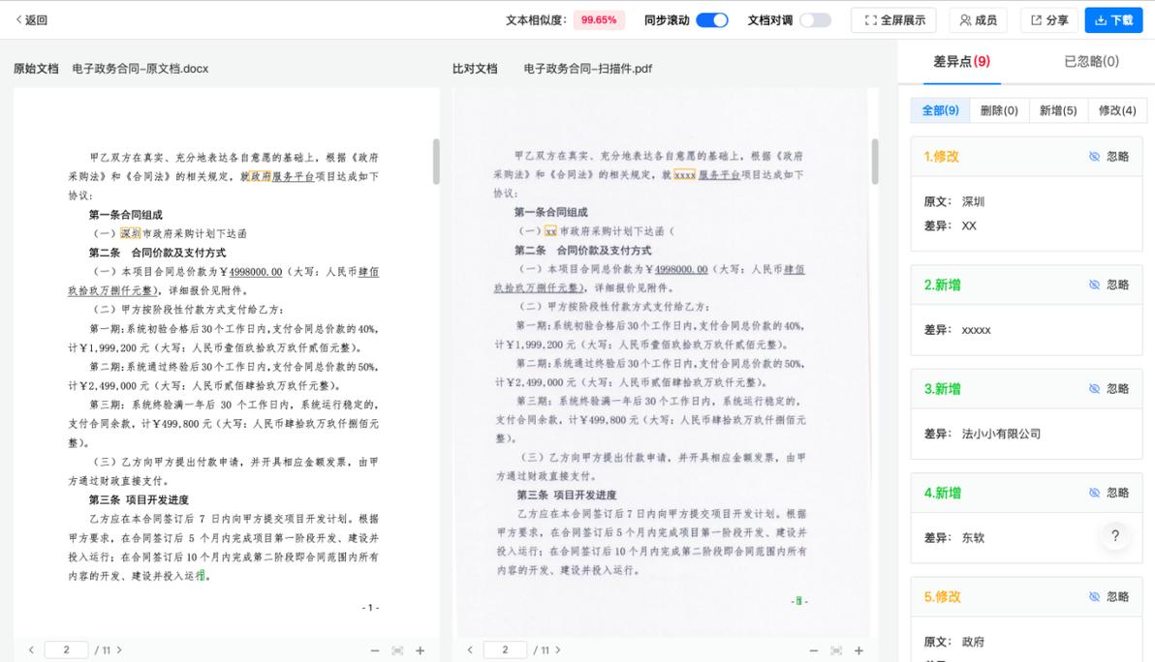Click the download arrow icon in 下载
1155x662 pixels.
pyautogui.click(x=1101, y=20)
